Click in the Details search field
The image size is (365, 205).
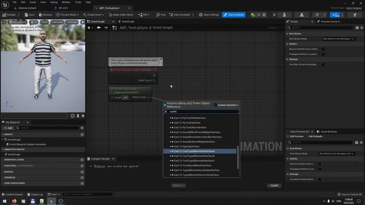point(320,28)
